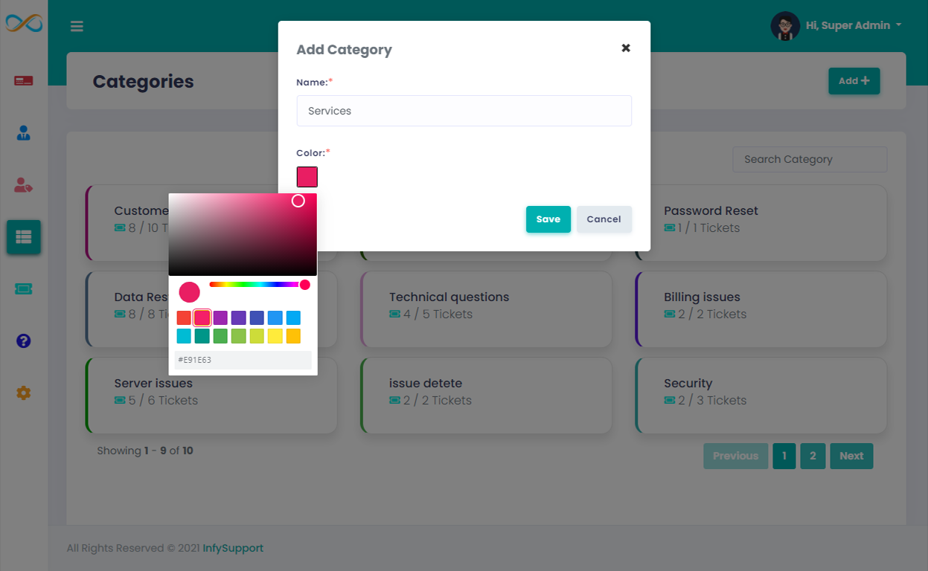Image resolution: width=928 pixels, height=571 pixels.
Task: Open the Password Reset category title
Action: click(x=711, y=211)
